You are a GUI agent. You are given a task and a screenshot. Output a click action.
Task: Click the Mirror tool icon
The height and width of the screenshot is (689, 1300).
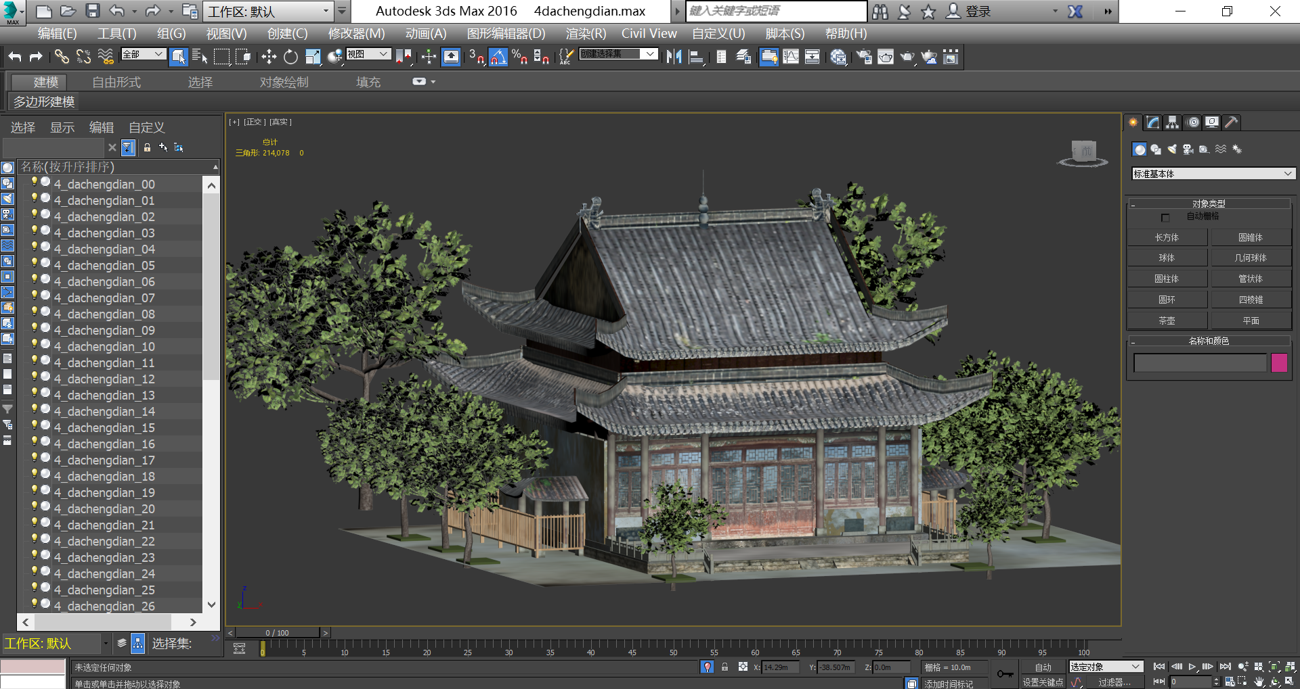(674, 57)
